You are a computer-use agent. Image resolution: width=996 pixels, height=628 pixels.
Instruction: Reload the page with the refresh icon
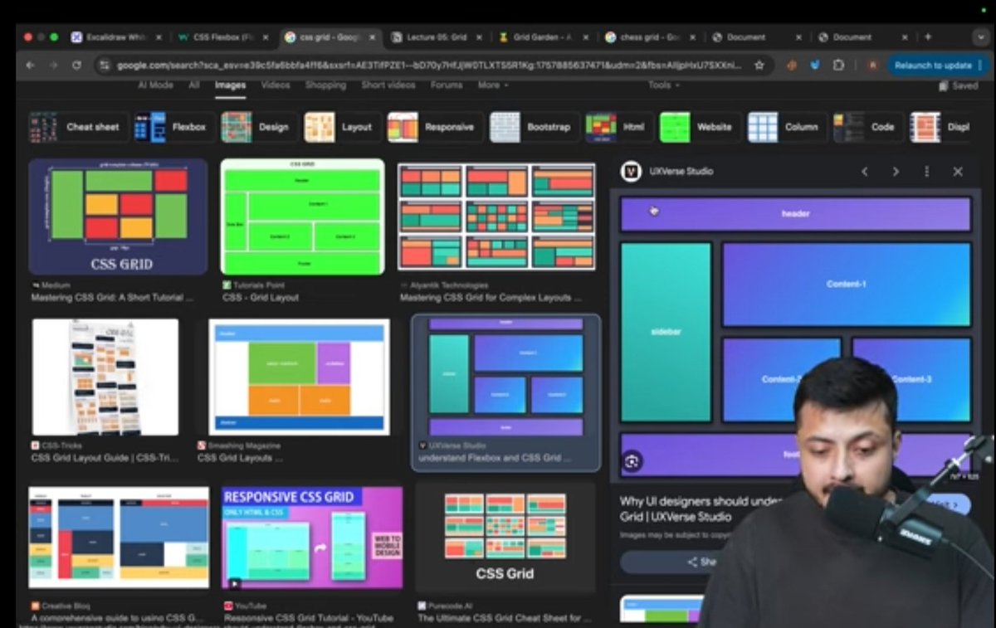pyautogui.click(x=77, y=65)
